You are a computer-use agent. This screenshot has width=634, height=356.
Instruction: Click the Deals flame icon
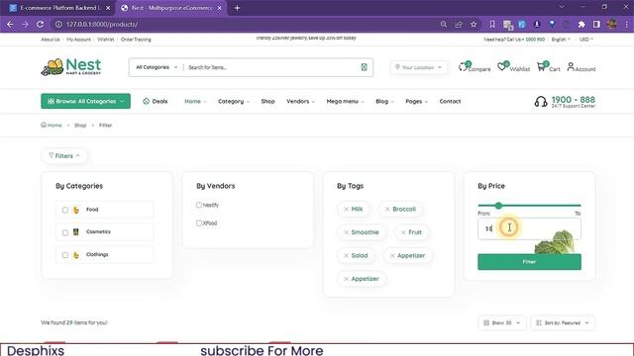click(x=146, y=101)
